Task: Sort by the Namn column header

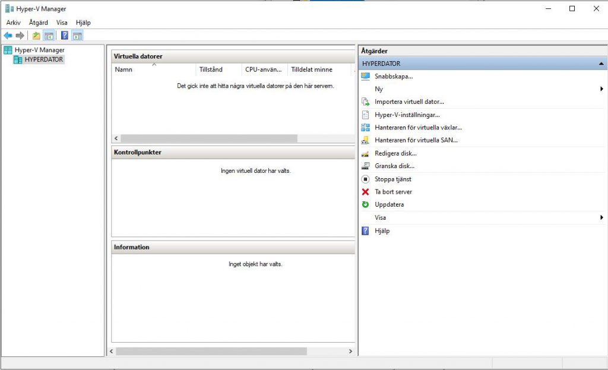Action: 154,69
